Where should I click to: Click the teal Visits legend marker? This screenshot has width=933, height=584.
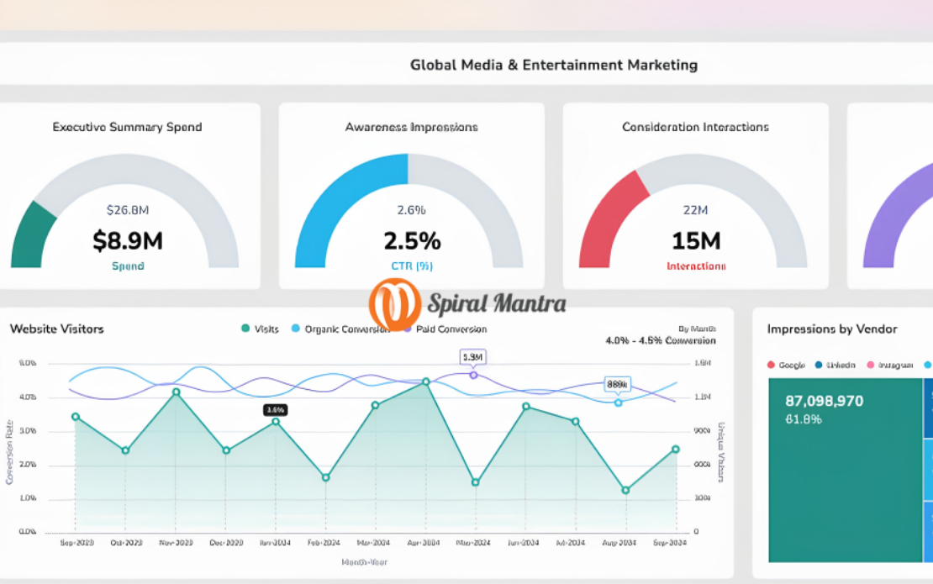click(245, 329)
